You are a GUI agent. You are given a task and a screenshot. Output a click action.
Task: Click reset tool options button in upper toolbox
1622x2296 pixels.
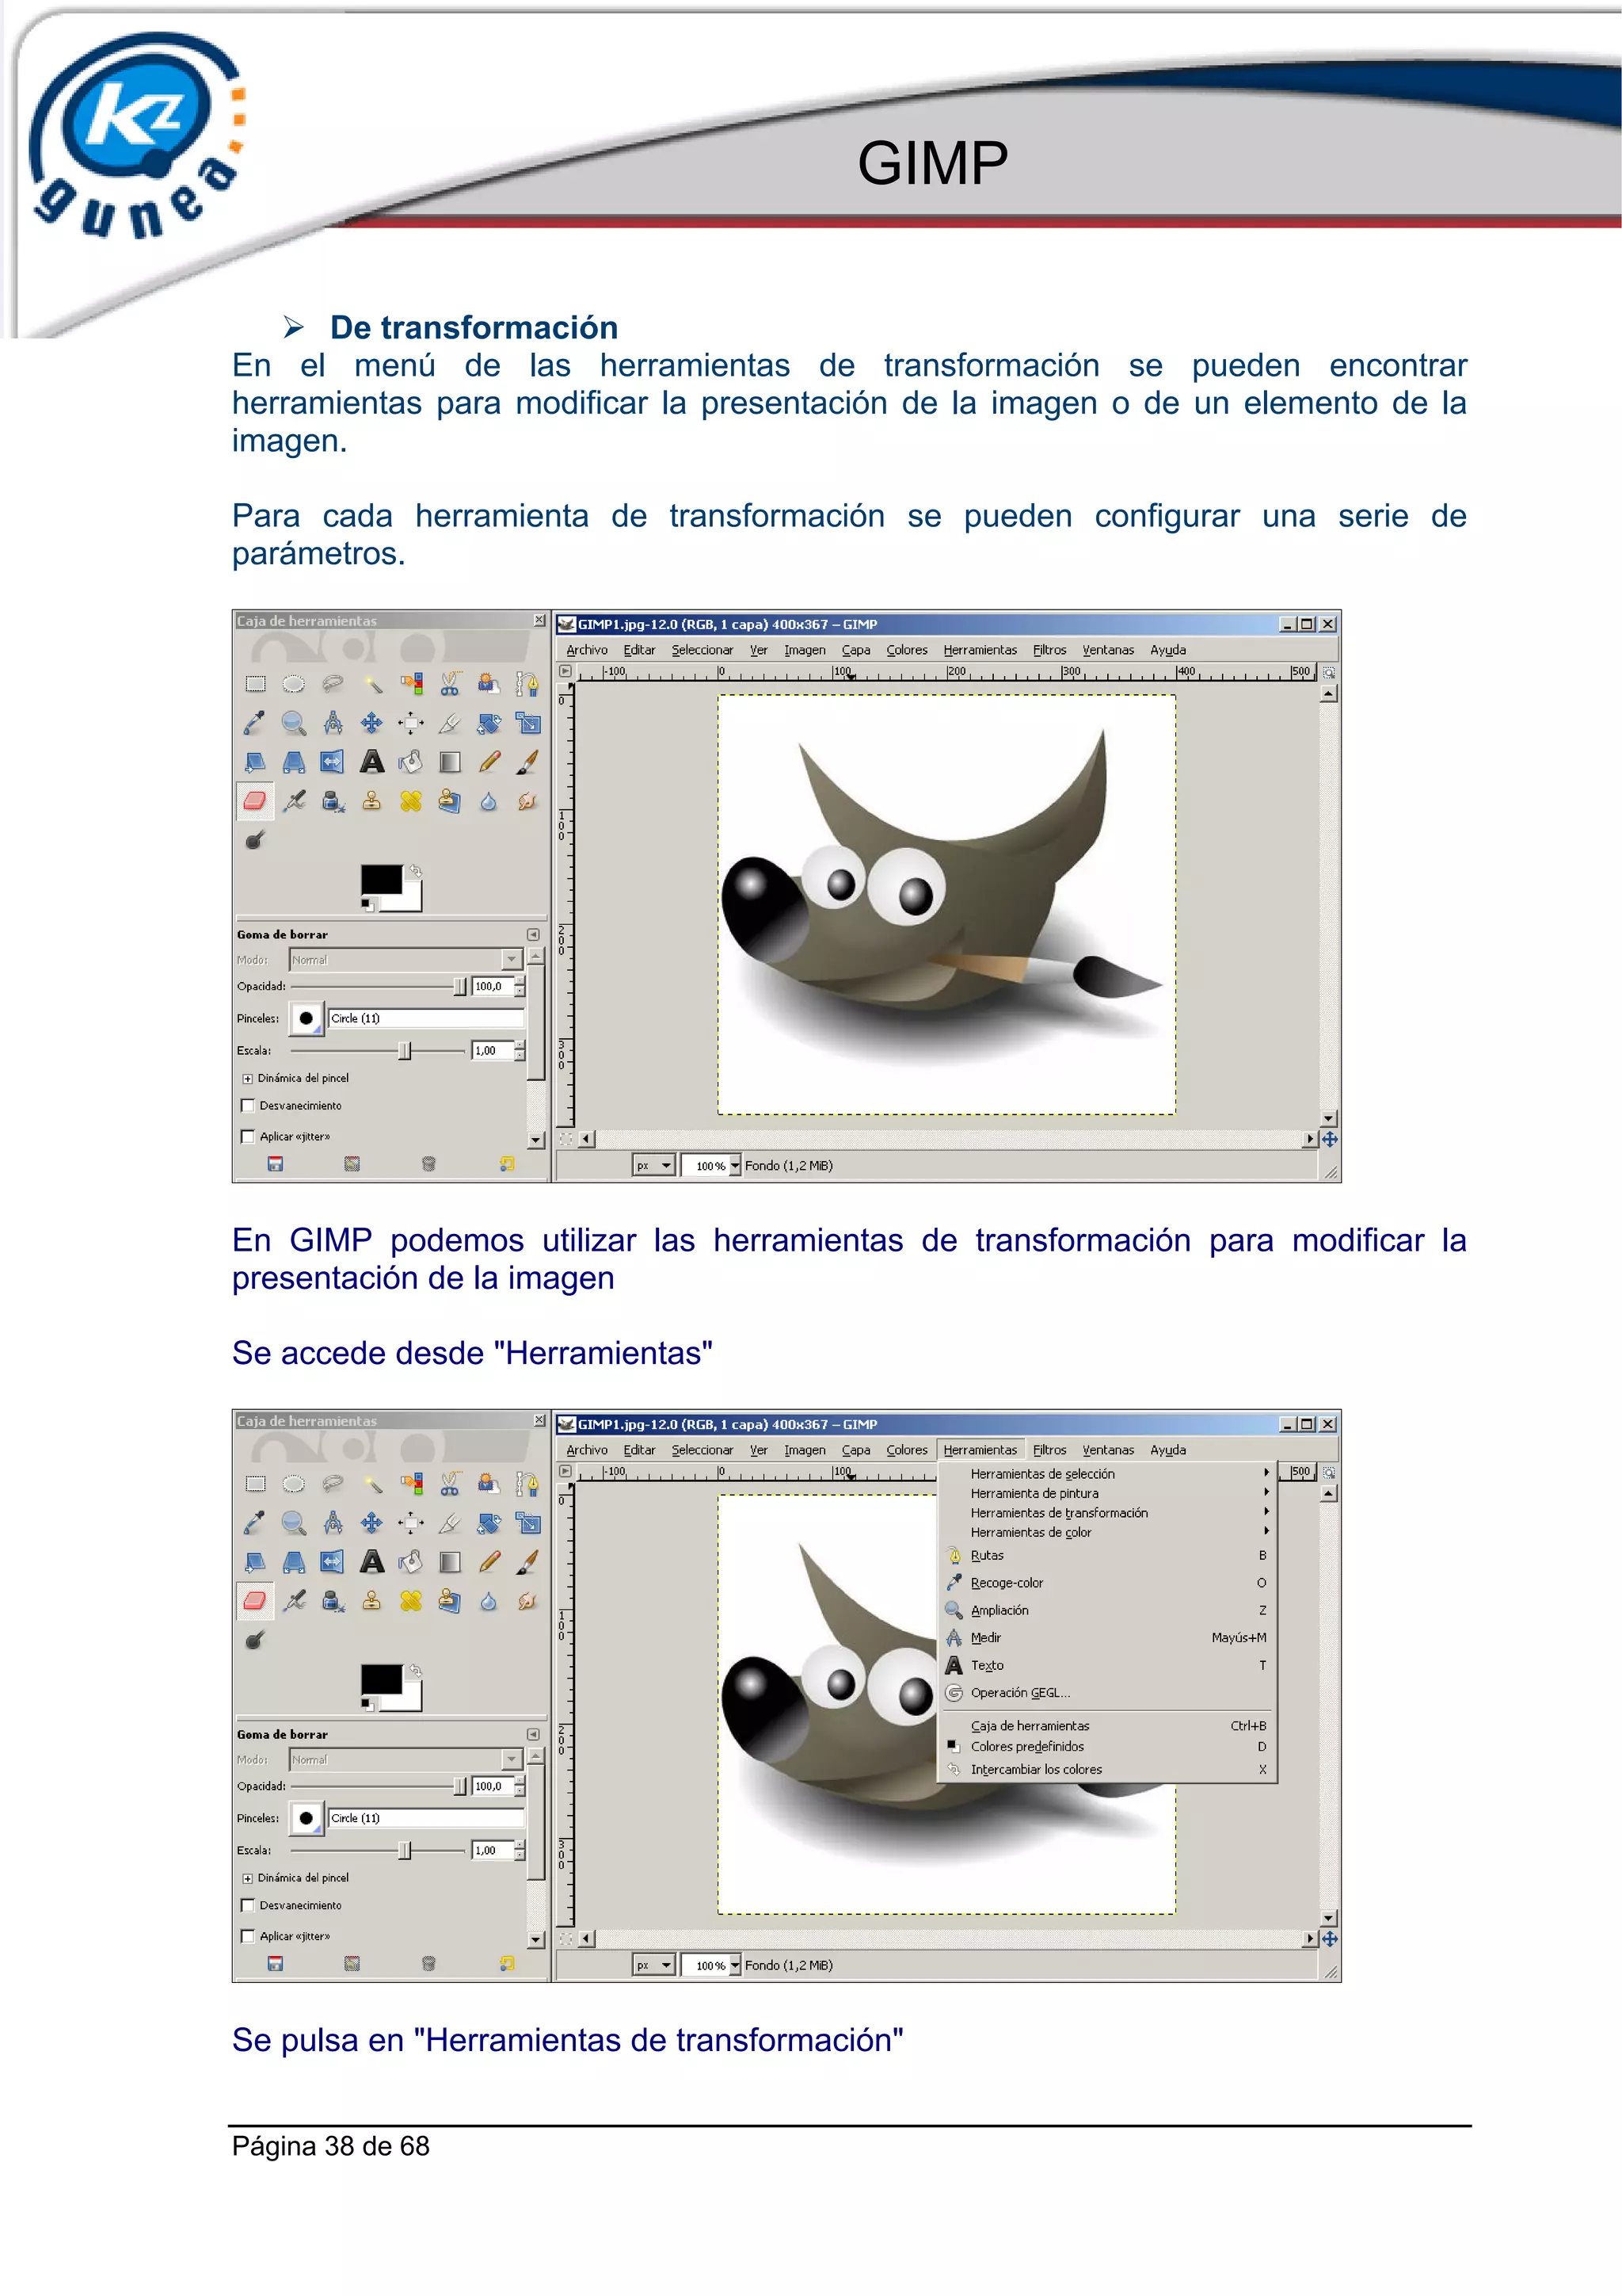507,1164
